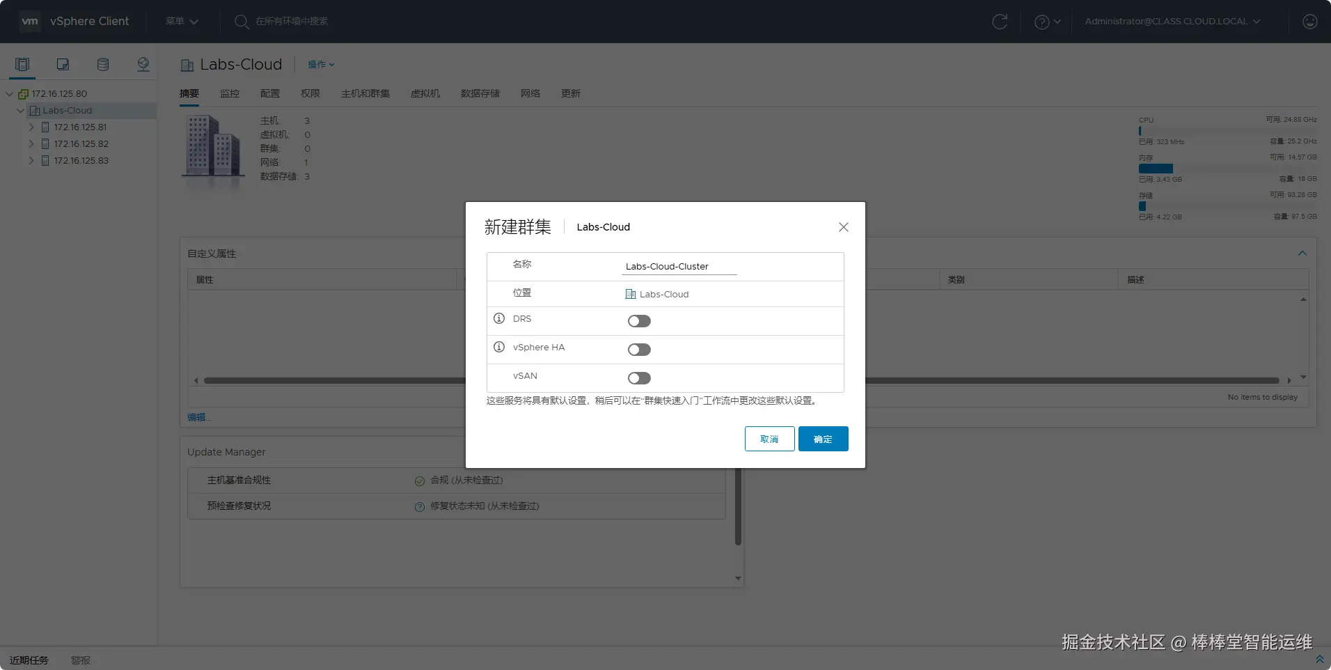Open the VMs and Templates view icon

[63, 65]
